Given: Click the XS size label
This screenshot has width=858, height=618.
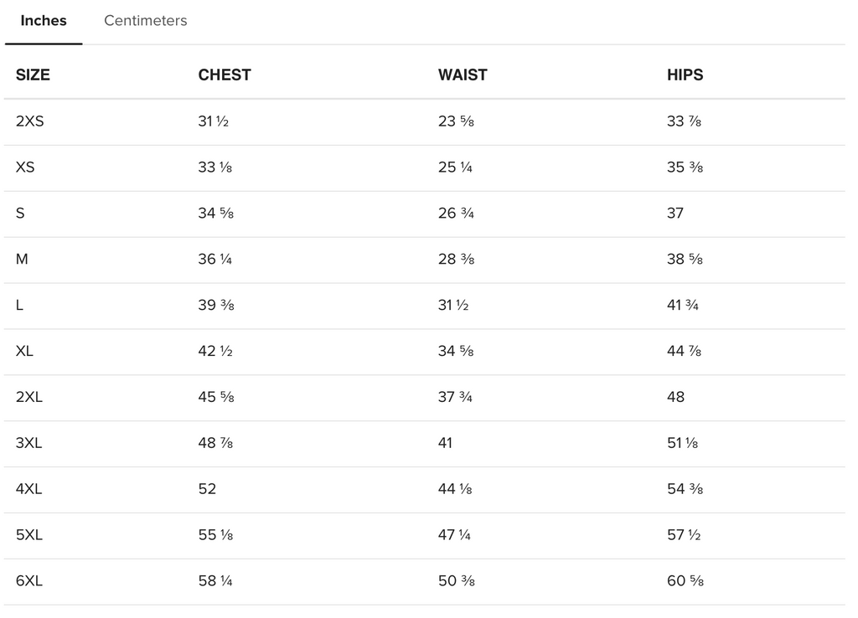Looking at the screenshot, I should tap(25, 167).
